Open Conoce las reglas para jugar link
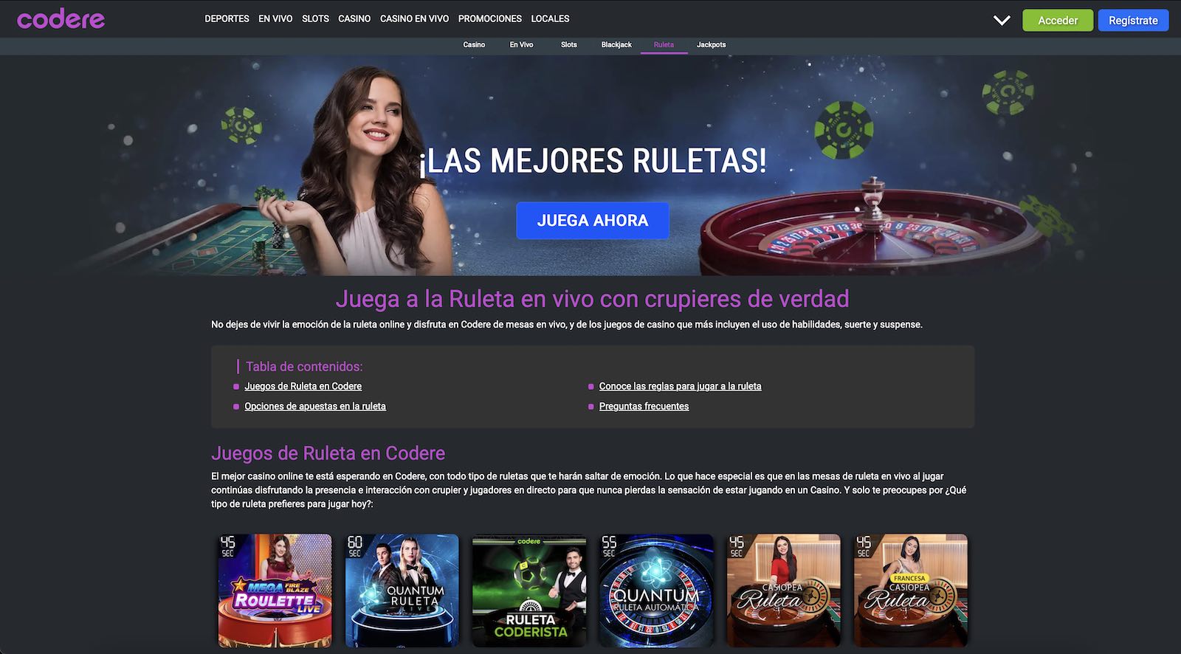The height and width of the screenshot is (654, 1181). coord(680,387)
